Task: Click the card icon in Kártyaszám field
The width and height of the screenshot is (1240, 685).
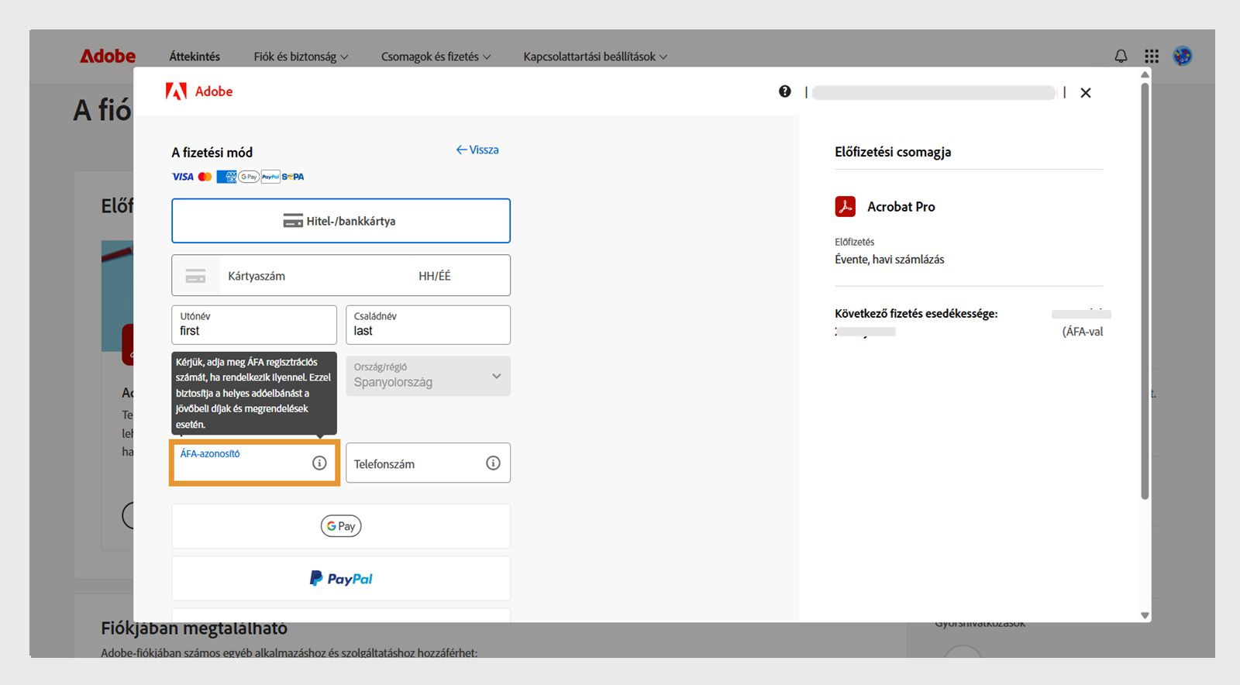Action: [195, 276]
